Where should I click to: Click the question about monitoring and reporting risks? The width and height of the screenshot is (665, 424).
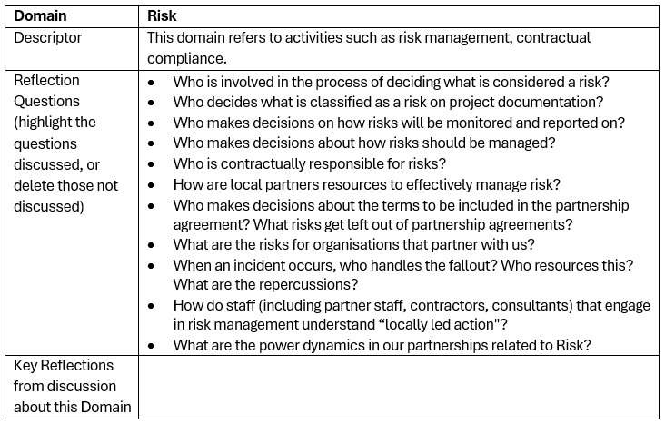pyautogui.click(x=399, y=123)
